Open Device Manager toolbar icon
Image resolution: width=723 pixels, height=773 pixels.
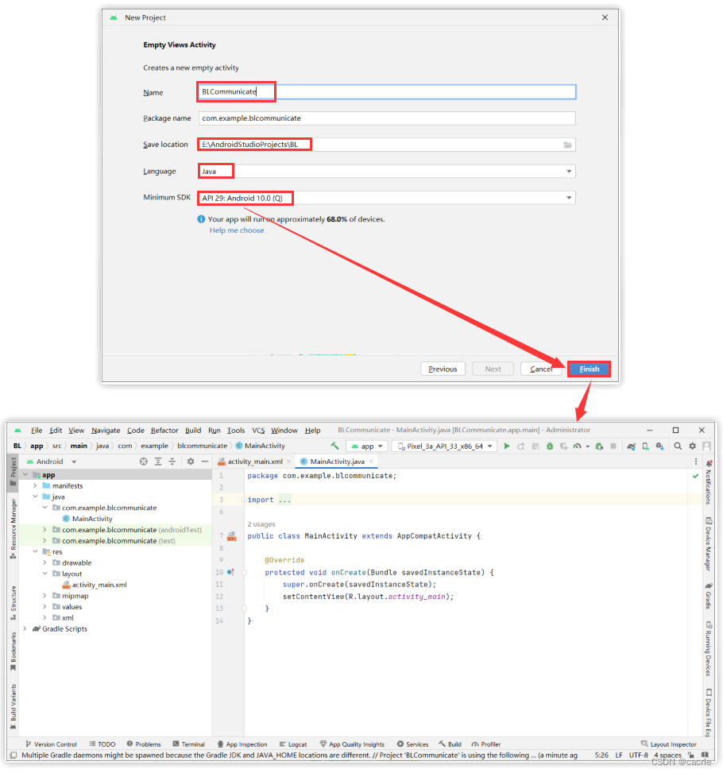[x=645, y=446]
